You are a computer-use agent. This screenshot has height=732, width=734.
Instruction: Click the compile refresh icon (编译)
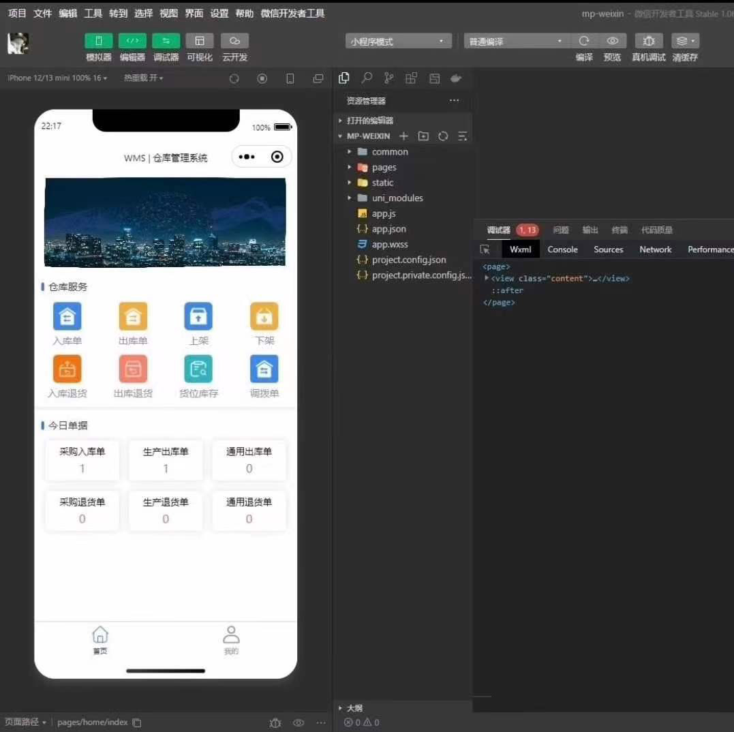coord(584,41)
